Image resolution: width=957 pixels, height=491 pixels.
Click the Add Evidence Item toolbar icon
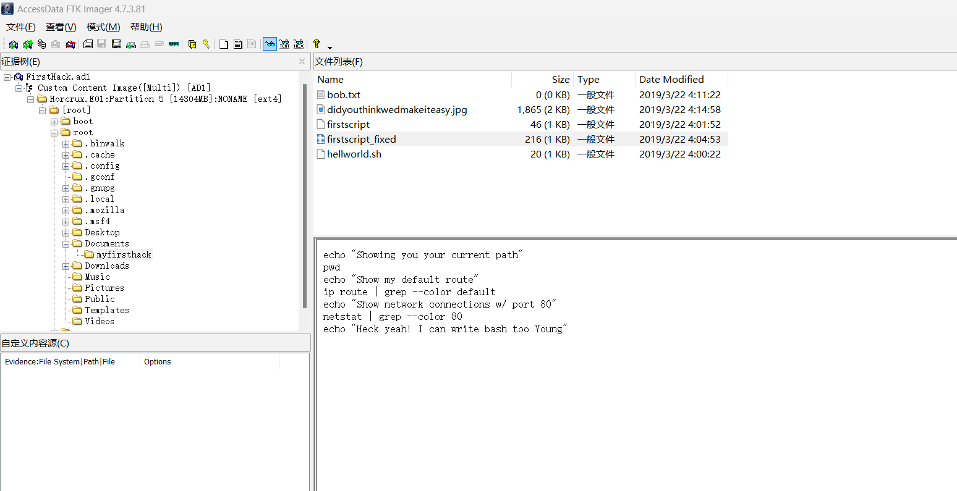(13, 44)
